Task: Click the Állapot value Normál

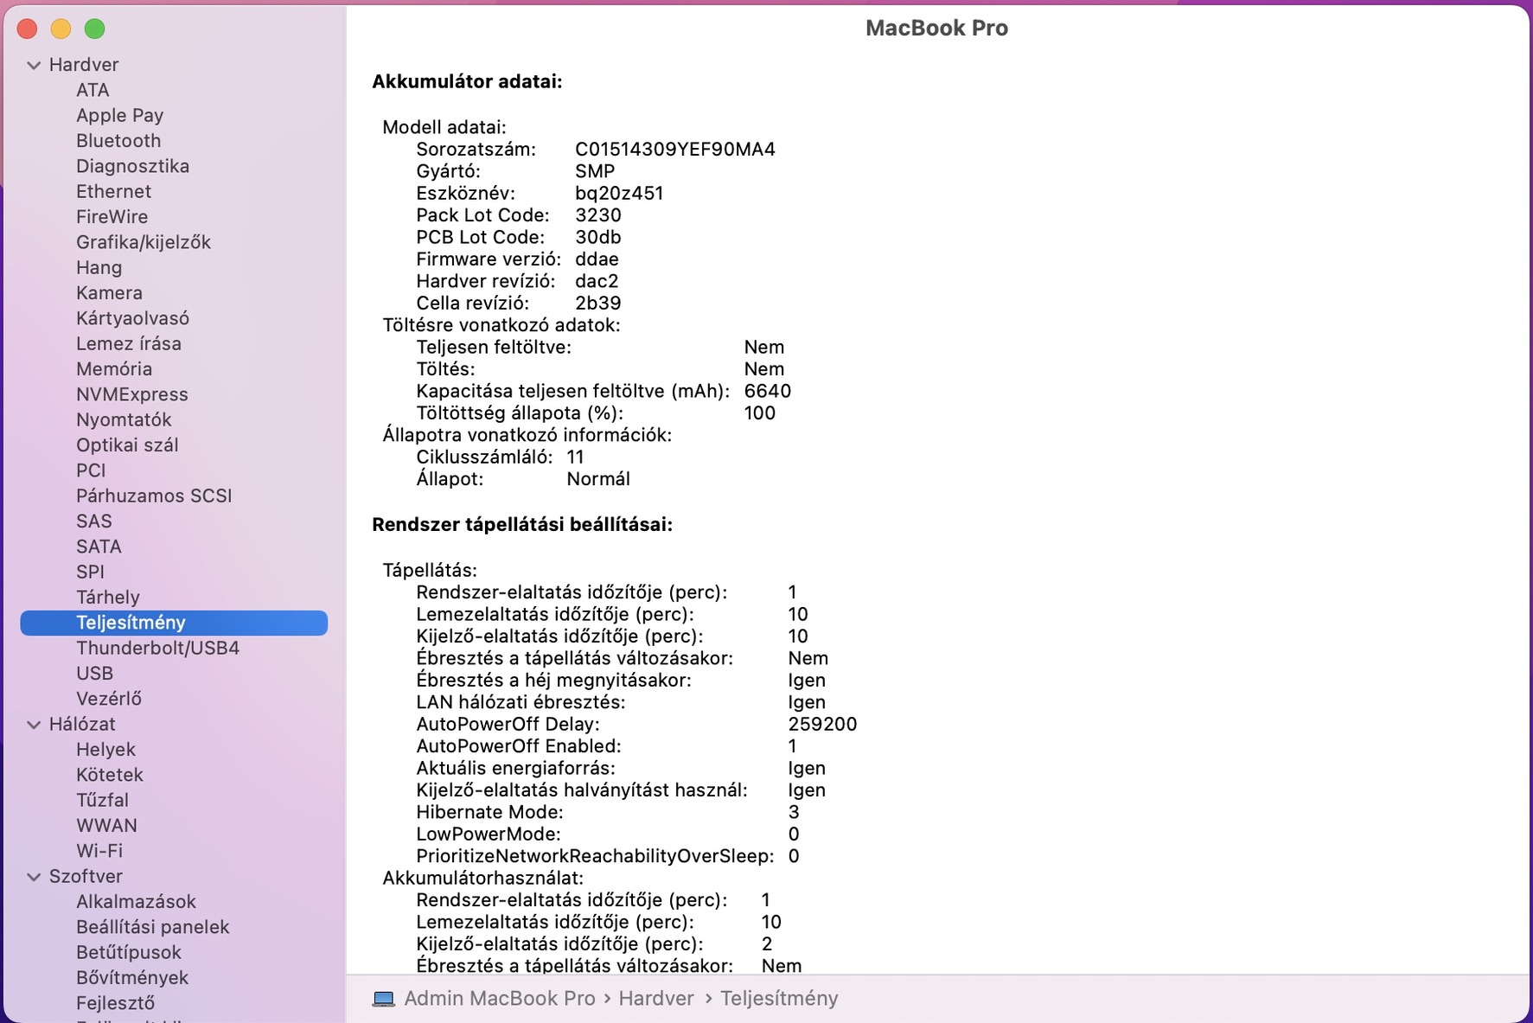Action: tap(598, 479)
